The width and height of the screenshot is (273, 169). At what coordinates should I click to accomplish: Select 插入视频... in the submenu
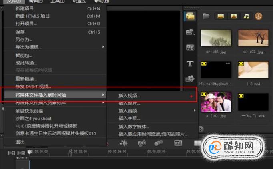pos(153,95)
